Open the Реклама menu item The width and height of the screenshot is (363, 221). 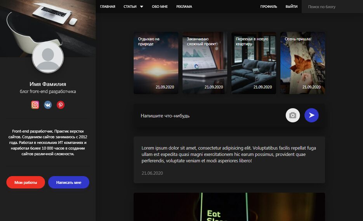pyautogui.click(x=184, y=7)
